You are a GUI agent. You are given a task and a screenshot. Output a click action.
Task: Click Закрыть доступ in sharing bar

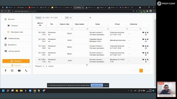click(x=97, y=85)
